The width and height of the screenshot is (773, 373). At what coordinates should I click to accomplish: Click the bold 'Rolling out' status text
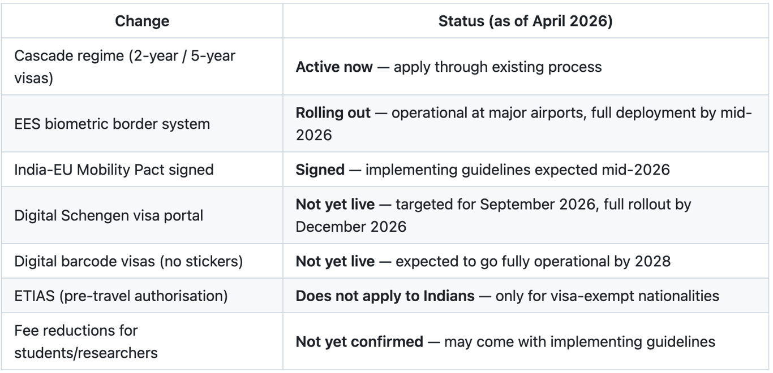pos(333,112)
